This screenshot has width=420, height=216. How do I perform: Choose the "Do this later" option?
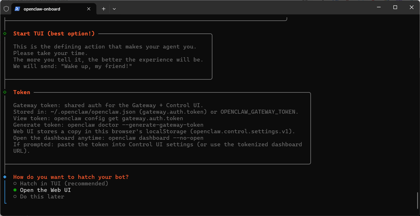(42, 197)
